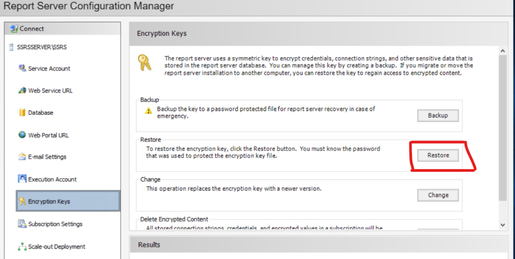Click the scrollbar down arrow

pyautogui.click(x=502, y=225)
